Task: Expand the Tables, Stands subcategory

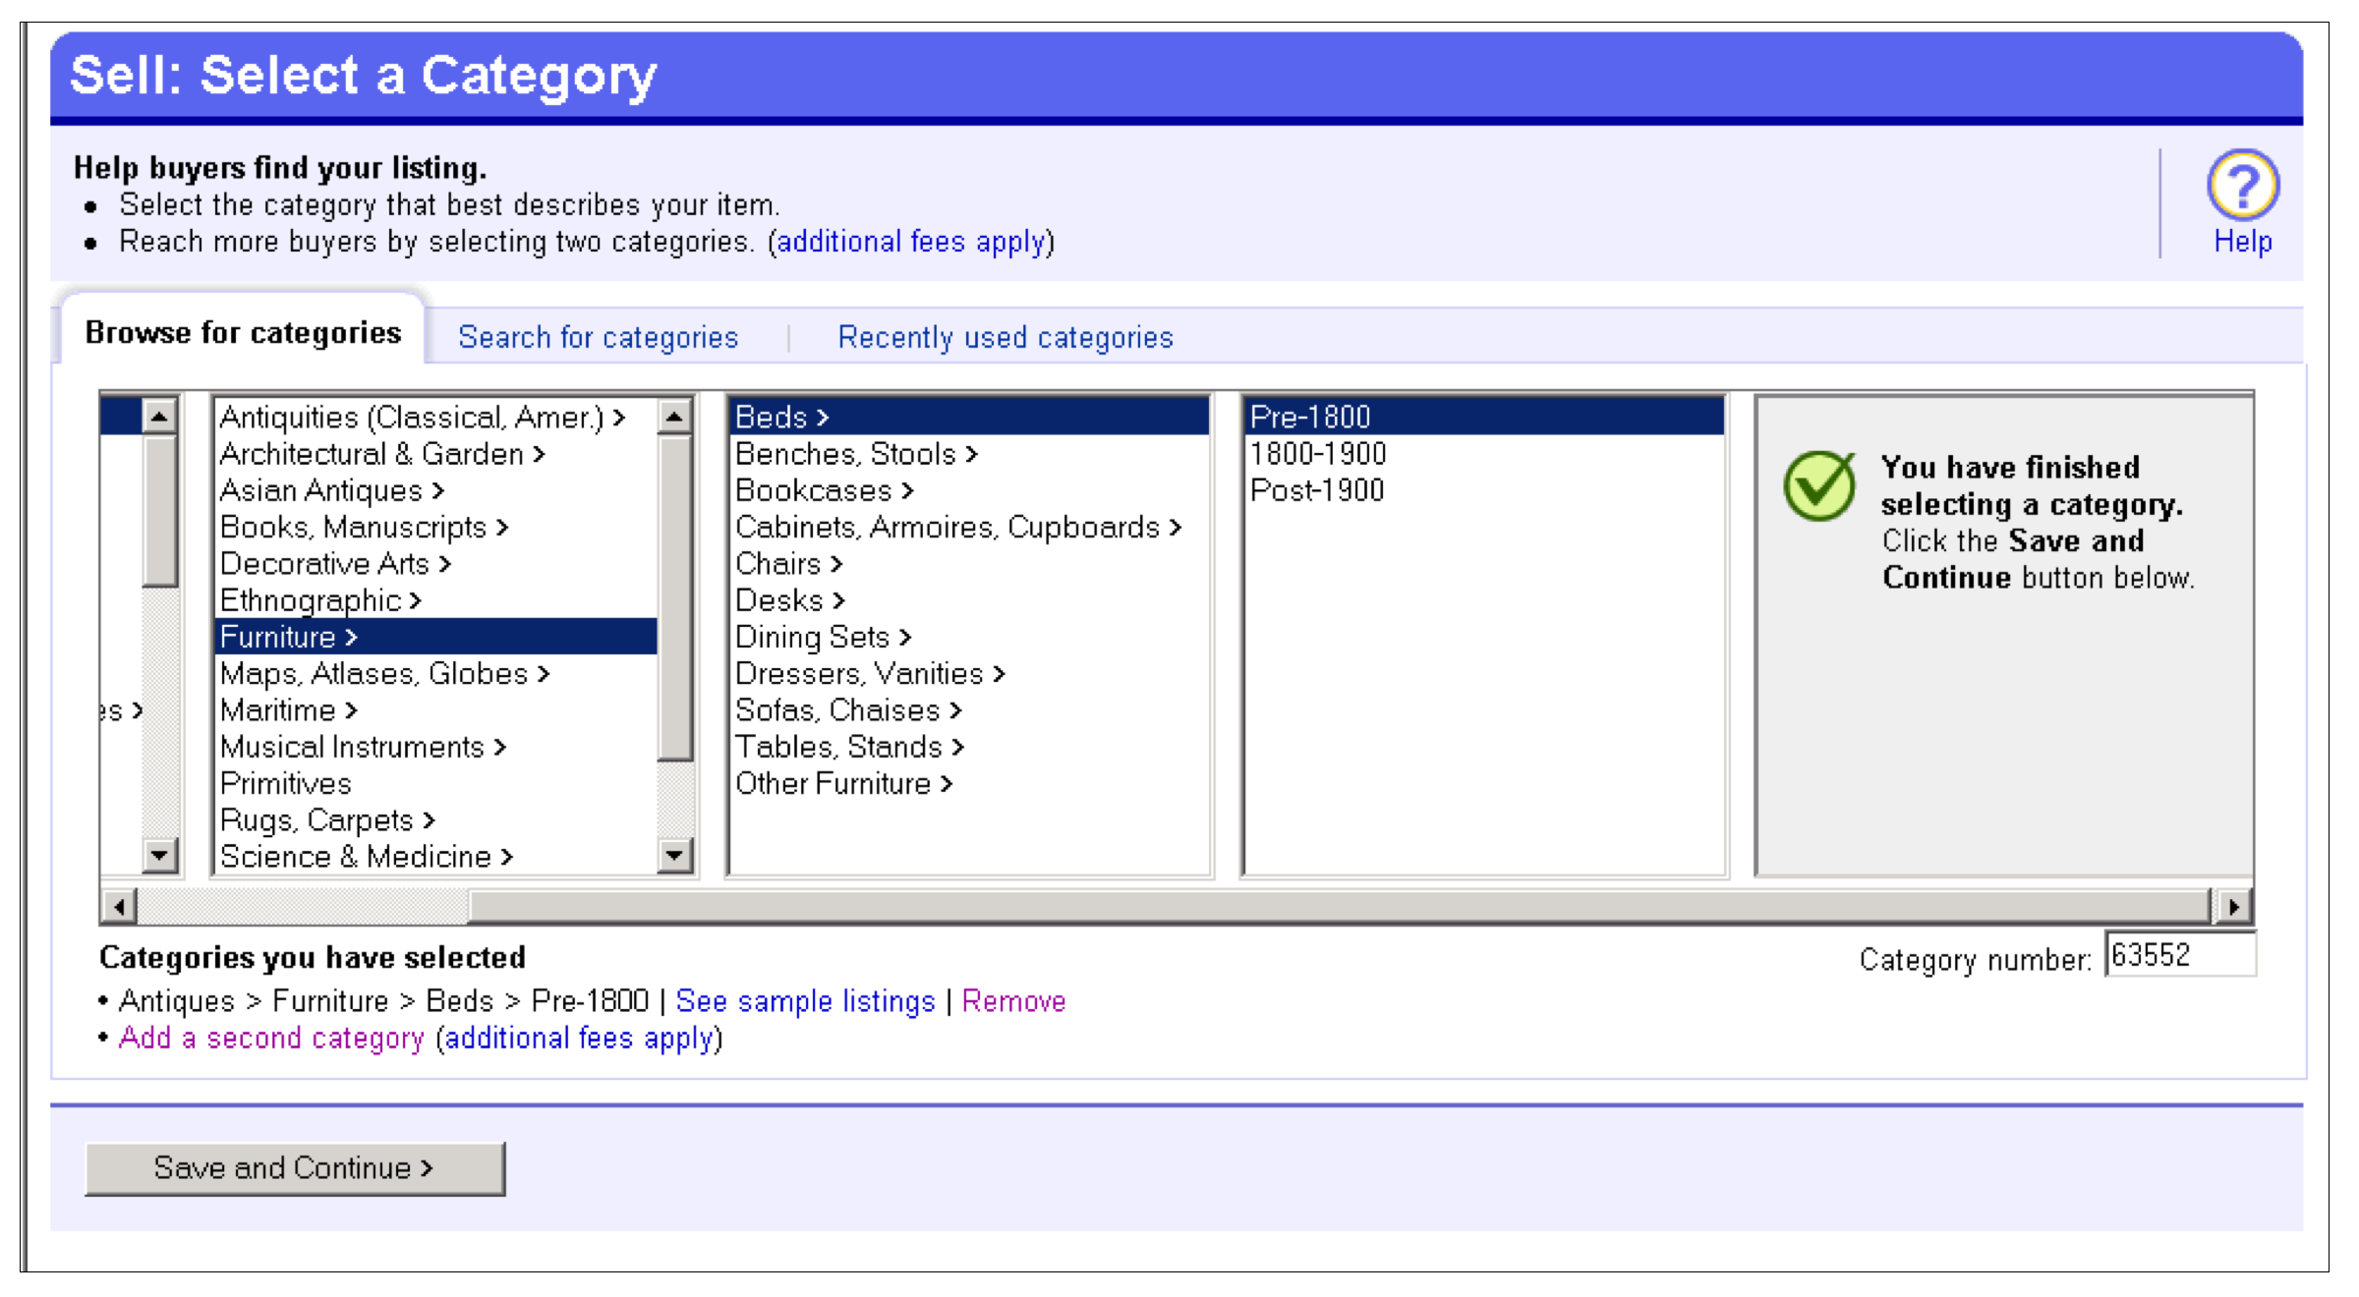Action: coord(845,747)
